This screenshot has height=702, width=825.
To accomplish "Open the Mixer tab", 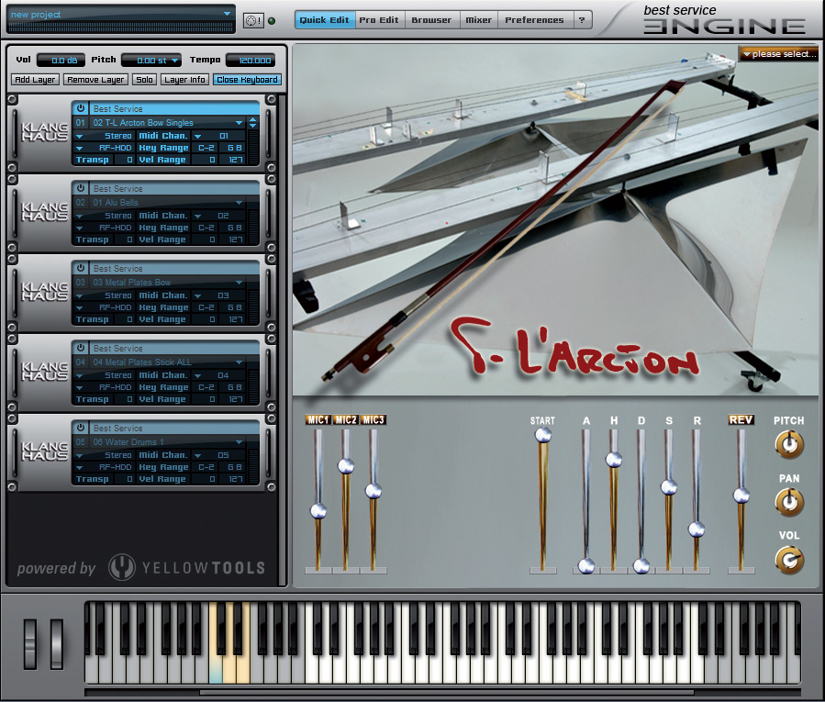I will 478,20.
